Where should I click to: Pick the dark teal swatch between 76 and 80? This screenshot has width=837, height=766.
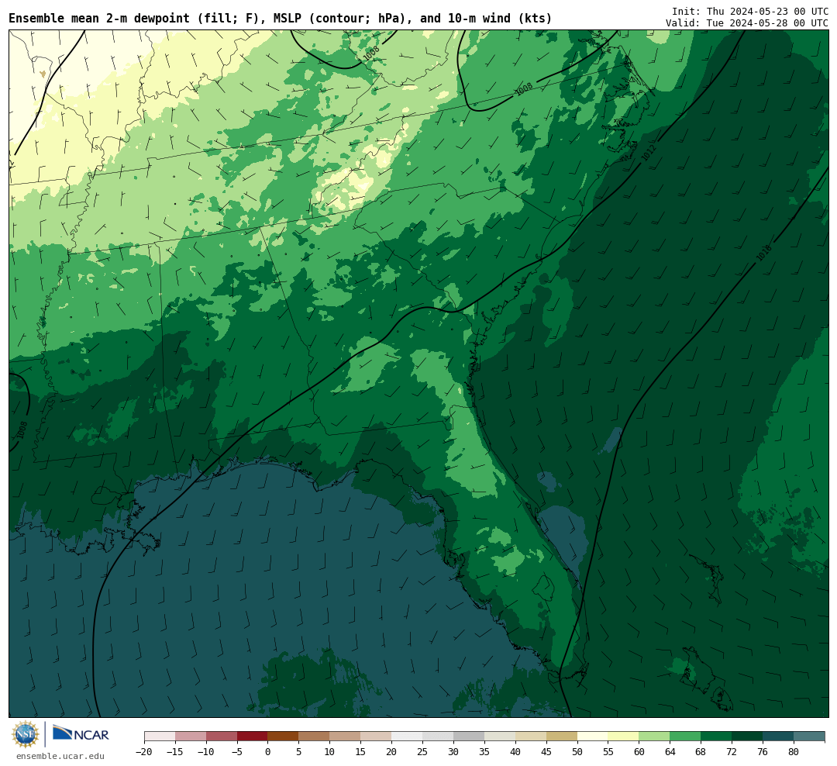[x=778, y=737]
